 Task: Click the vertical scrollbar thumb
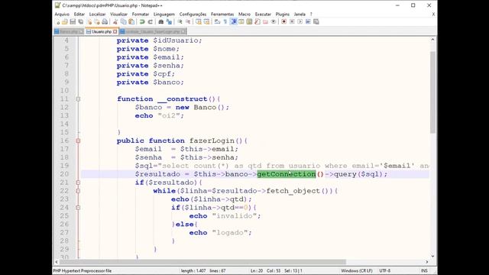(432, 92)
